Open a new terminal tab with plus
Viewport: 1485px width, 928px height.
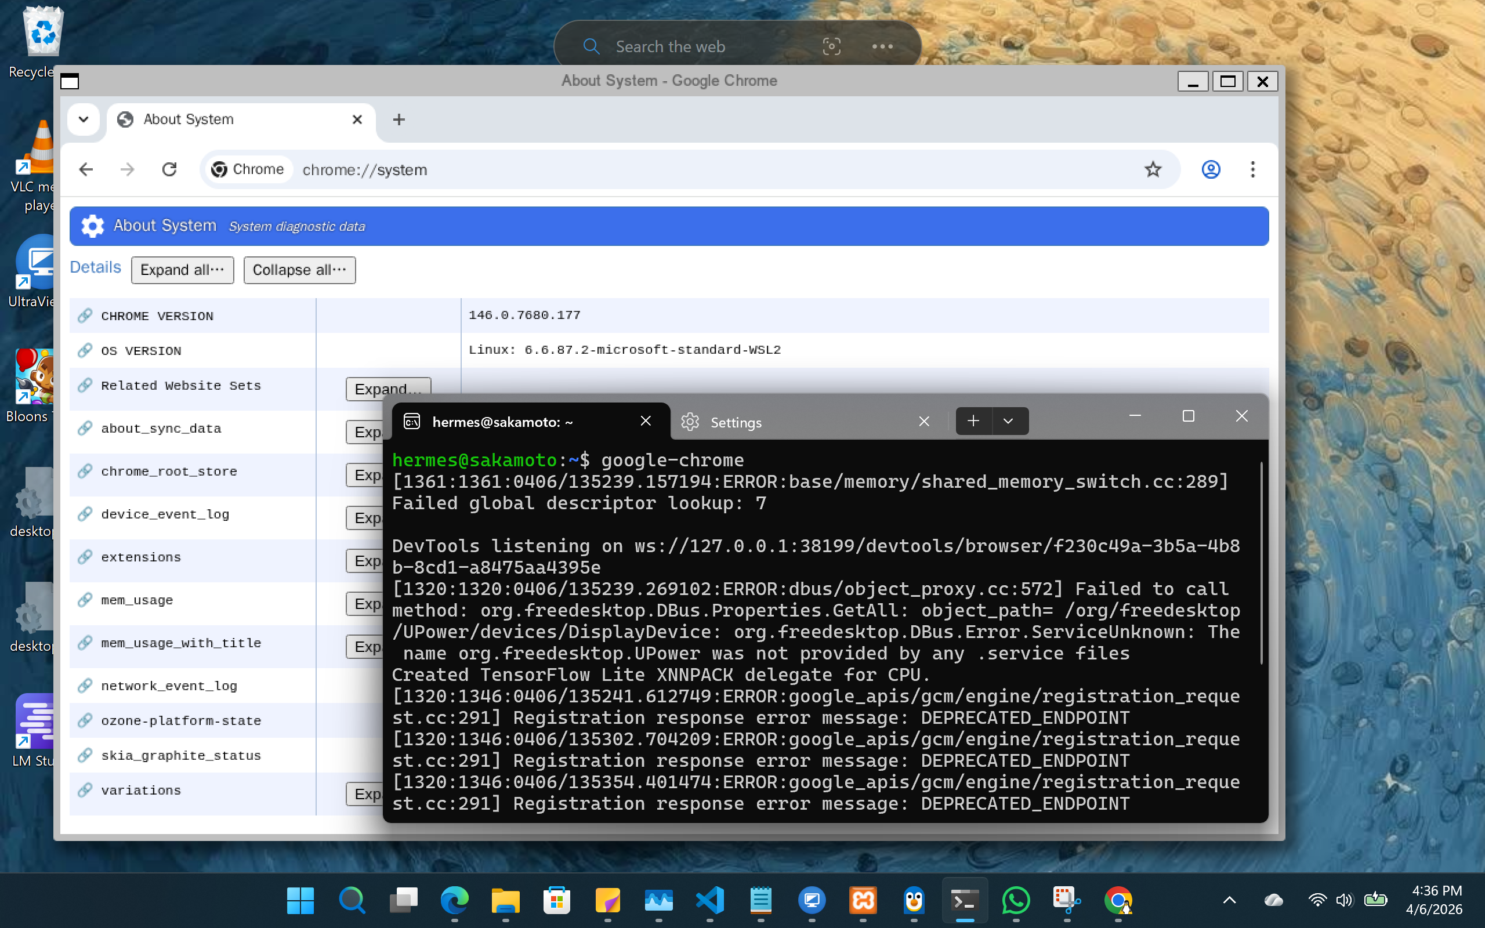coord(974,421)
